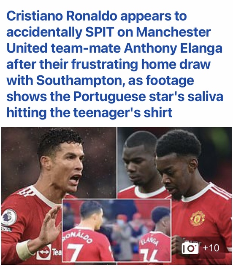Screen dimensions: 233x269
Task: Click the ELANGA name on the shirt back
Action: pyautogui.click(x=149, y=242)
